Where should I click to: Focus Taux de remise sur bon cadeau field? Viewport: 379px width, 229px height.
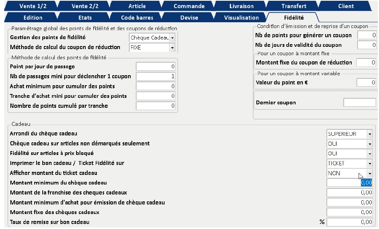349,222
